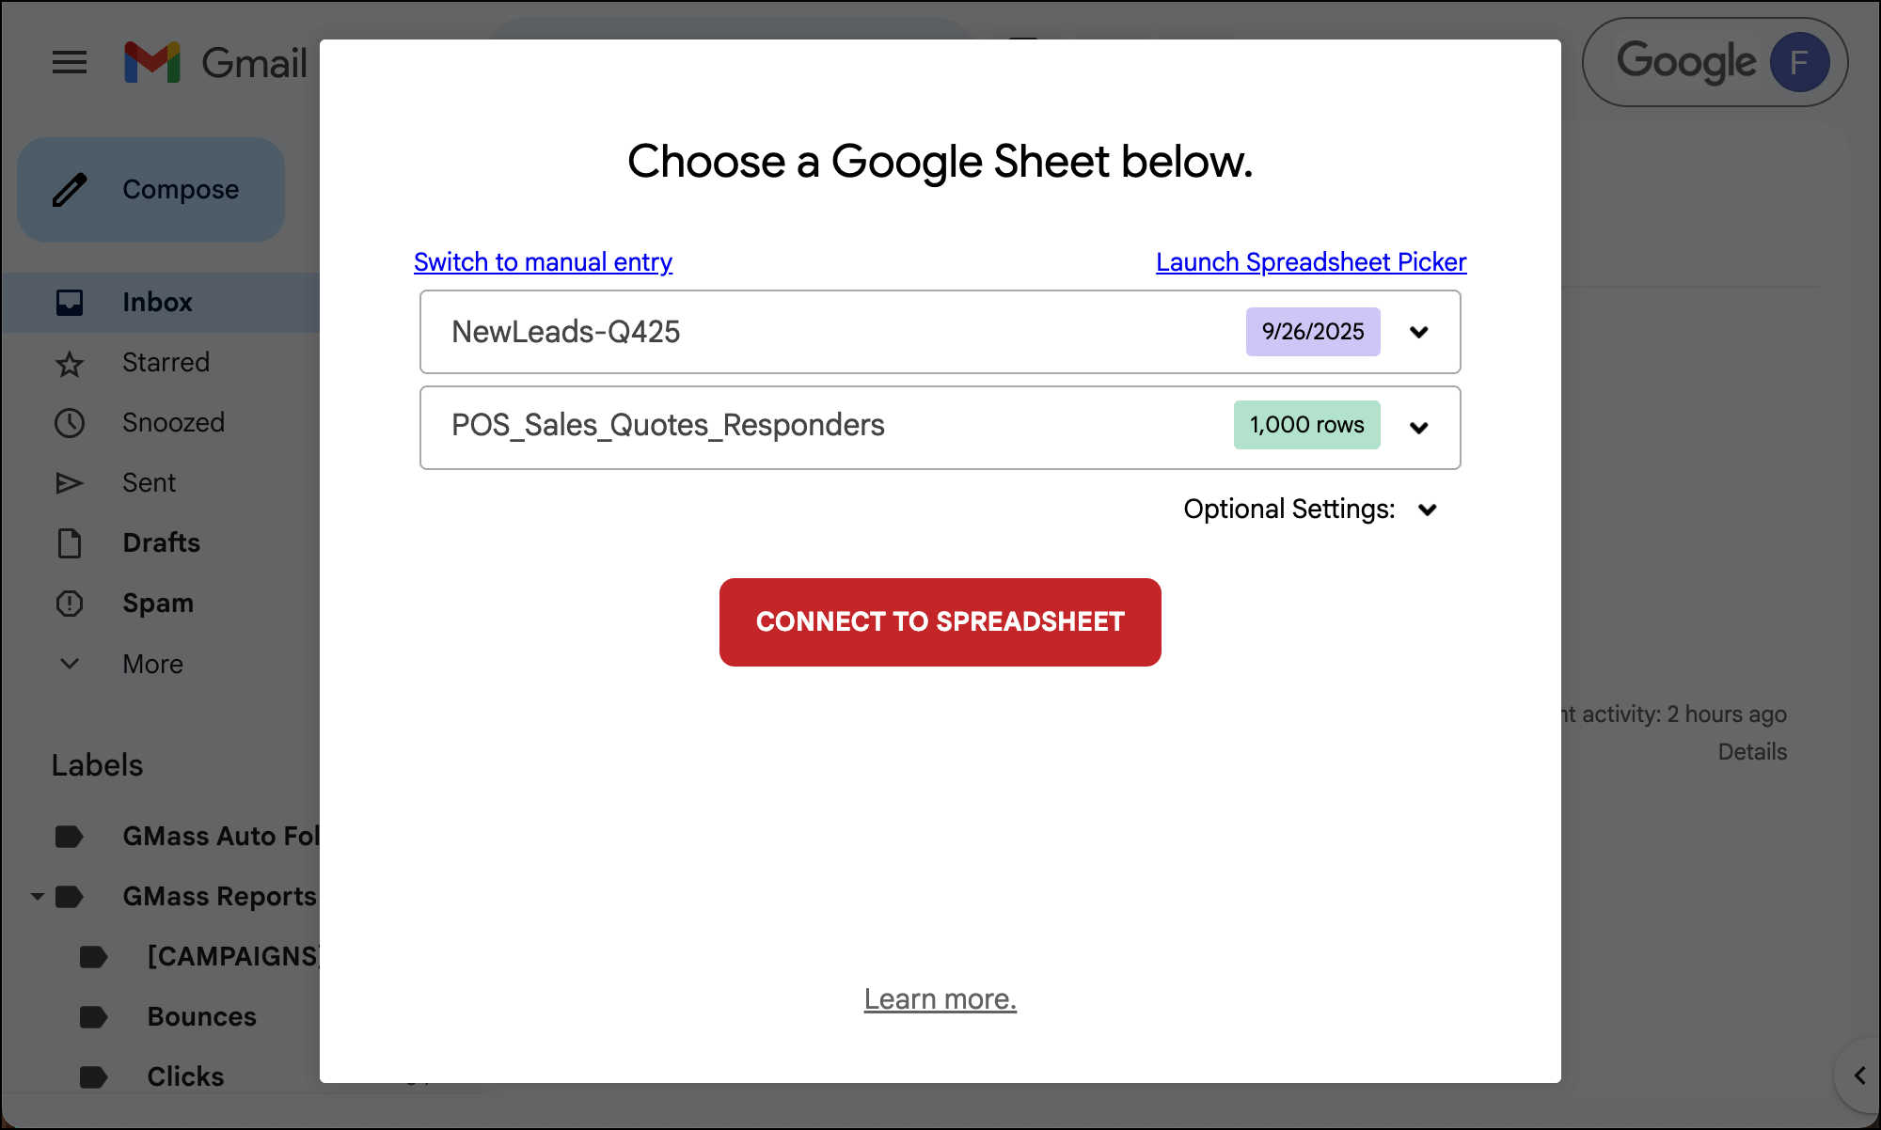Image resolution: width=1881 pixels, height=1130 pixels.
Task: Open the Learn more link
Action: (940, 998)
